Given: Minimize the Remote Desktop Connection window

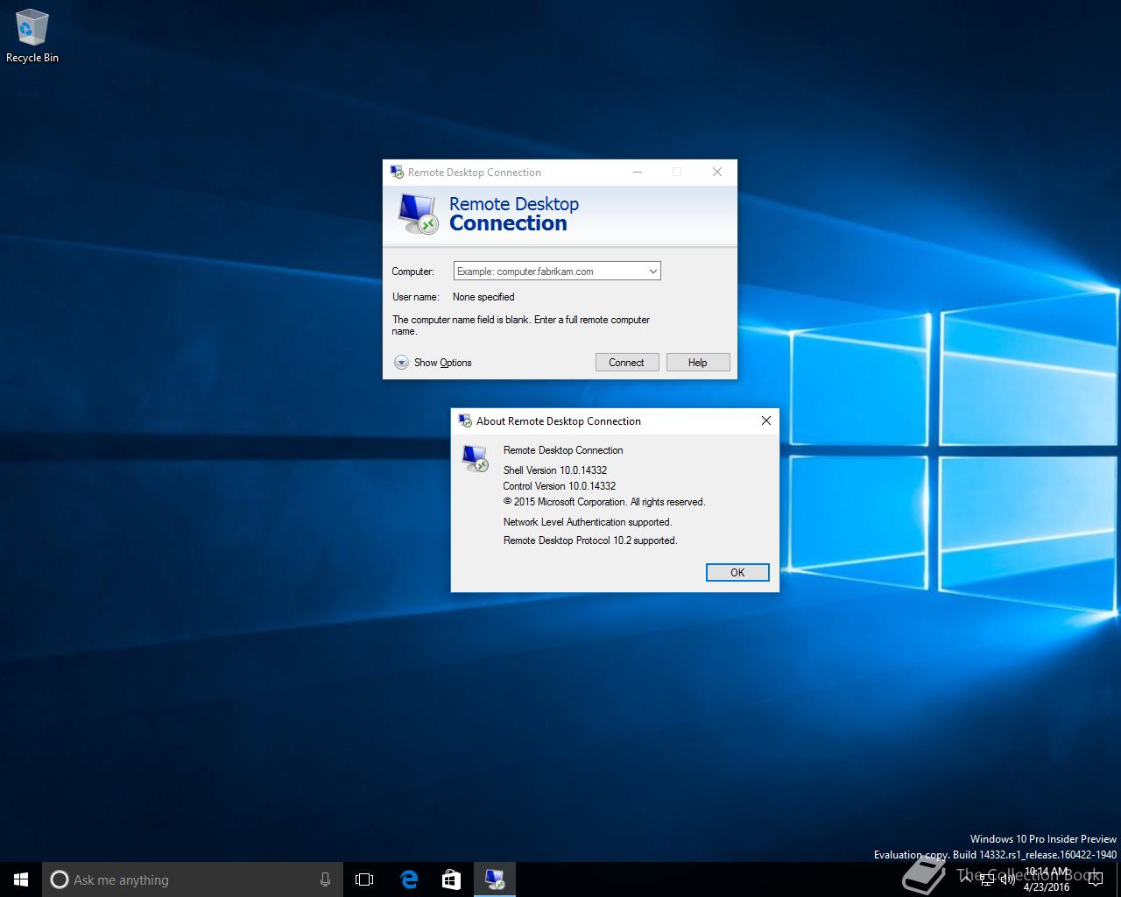Looking at the screenshot, I should [x=638, y=172].
